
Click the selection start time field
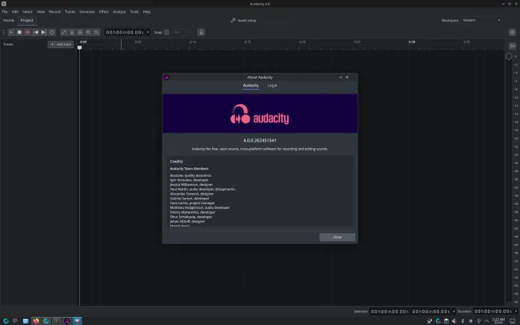[x=390, y=311]
